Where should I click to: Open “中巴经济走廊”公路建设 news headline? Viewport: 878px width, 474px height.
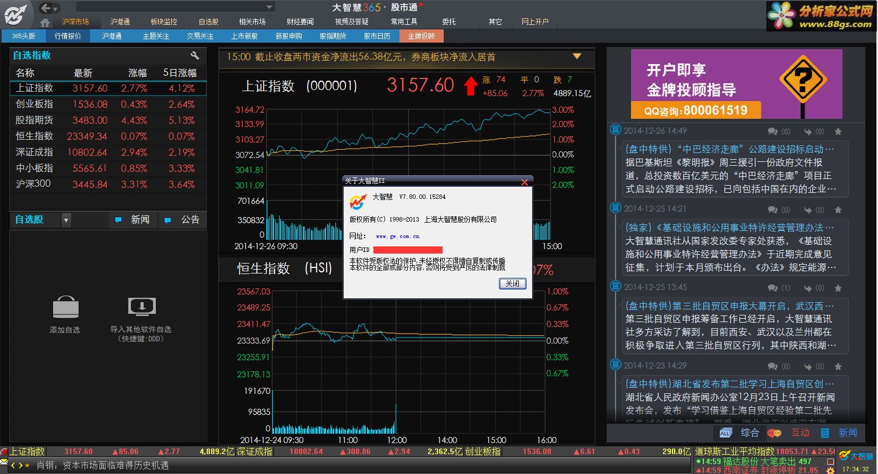tap(729, 149)
